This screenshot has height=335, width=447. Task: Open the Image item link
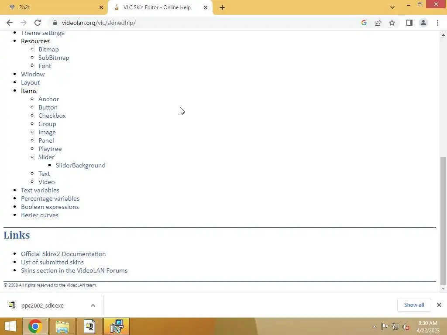(x=47, y=132)
